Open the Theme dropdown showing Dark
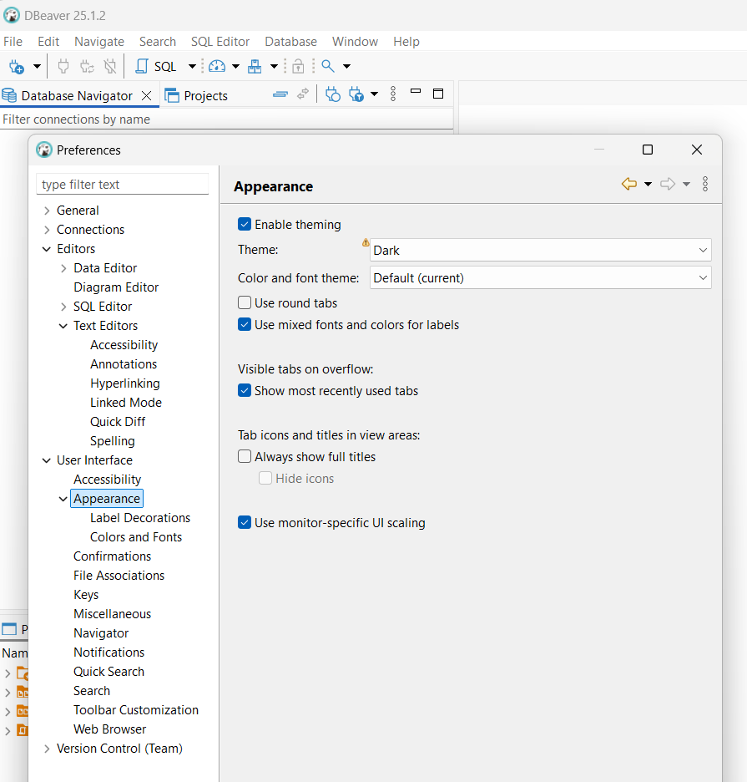Viewport: 747px width, 782px height. tap(540, 250)
